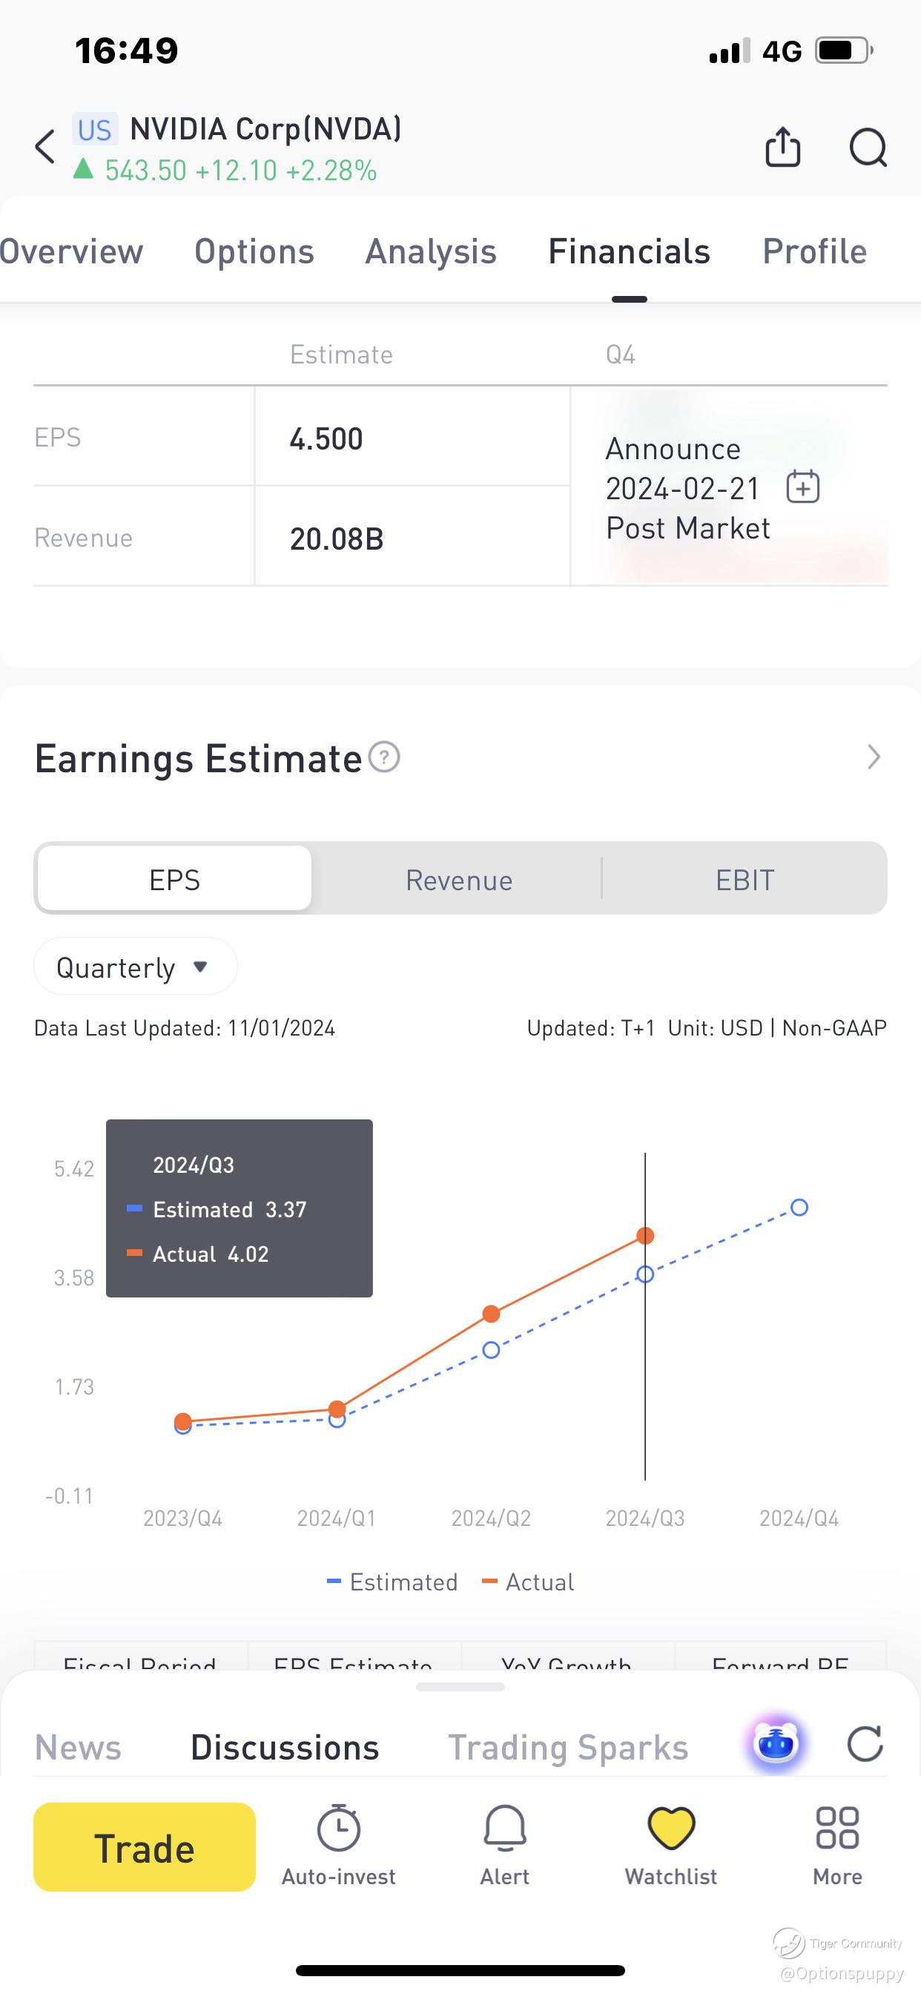921x1994 pixels.
Task: Open Earnings Estimate help question icon
Action: click(384, 757)
